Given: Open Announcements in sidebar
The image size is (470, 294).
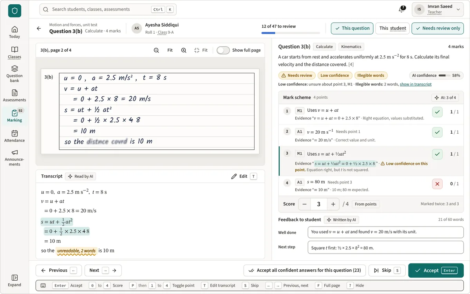Looking at the screenshot, I should [14, 158].
